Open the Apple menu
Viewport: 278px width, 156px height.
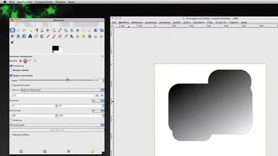(x=5, y=2)
